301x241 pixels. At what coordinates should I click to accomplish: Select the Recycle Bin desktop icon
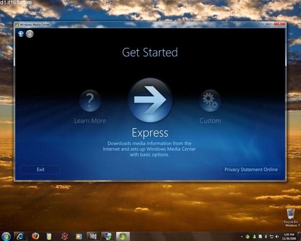[x=291, y=218]
